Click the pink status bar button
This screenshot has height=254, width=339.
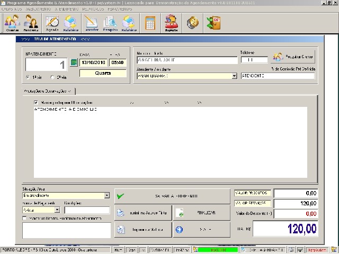317,250
